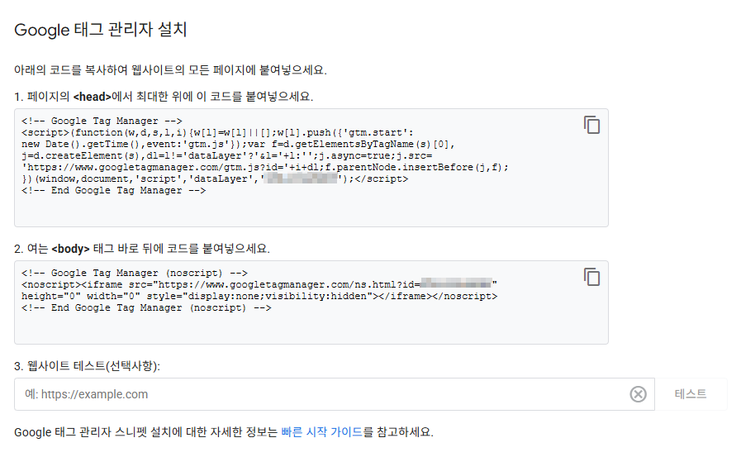The image size is (741, 457).
Task: Clear the website test URL field
Action: click(638, 394)
